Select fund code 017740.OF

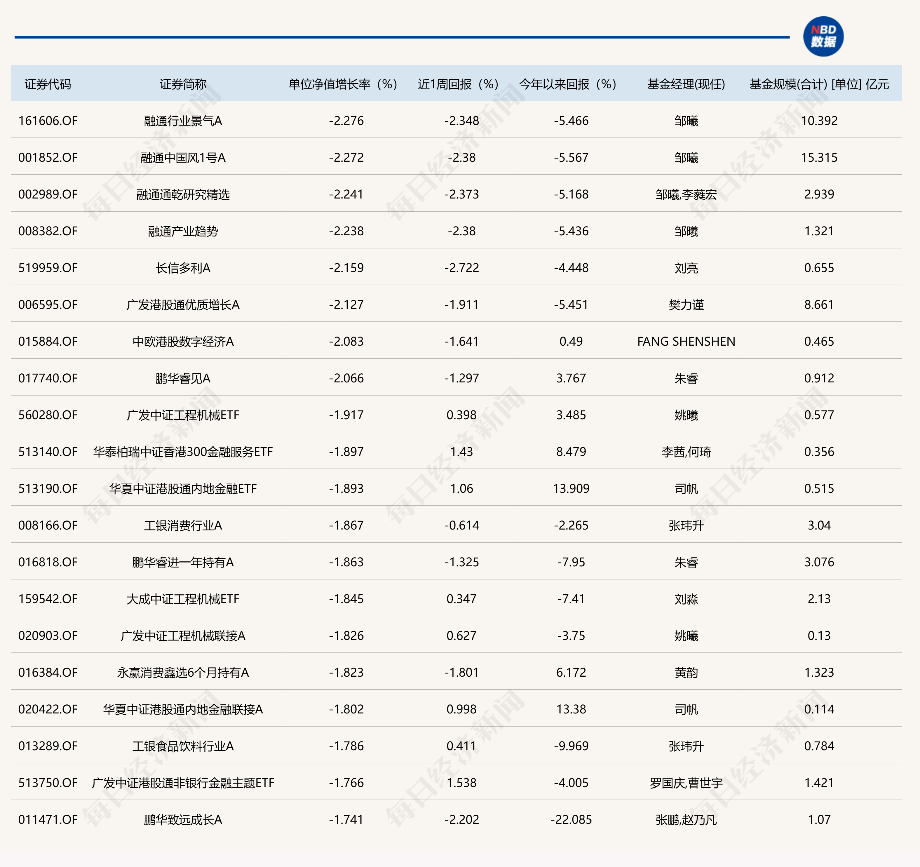[x=48, y=378]
